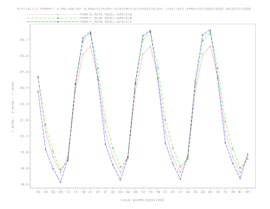Image resolution: width=270 pixels, height=209 pixels.
Task: Click x-axis forecast hour label 48
Action: point(158,192)
